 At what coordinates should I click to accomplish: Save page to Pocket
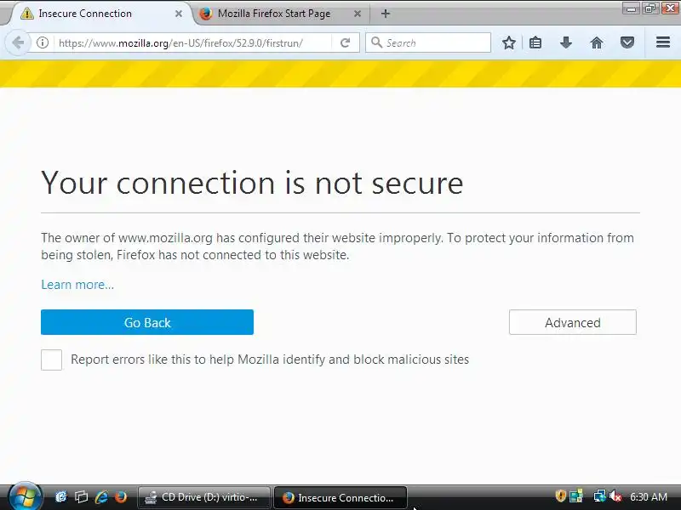(x=627, y=42)
